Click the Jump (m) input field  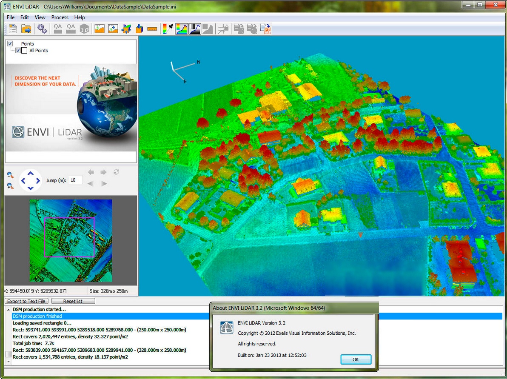76,180
